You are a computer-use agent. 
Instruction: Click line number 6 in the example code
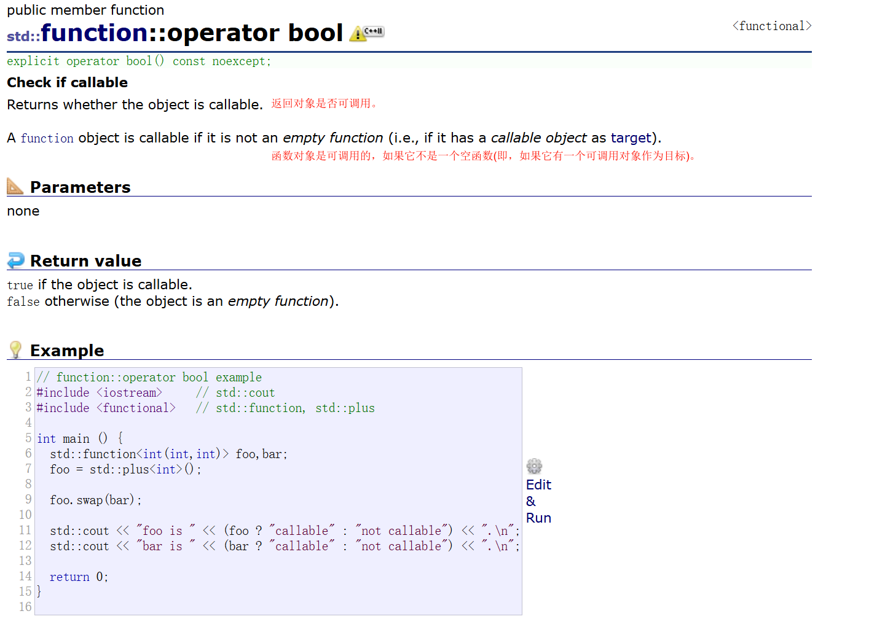(28, 454)
